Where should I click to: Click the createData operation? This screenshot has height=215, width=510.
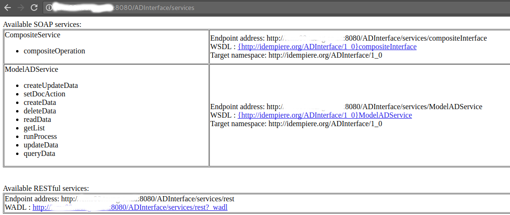(40, 103)
